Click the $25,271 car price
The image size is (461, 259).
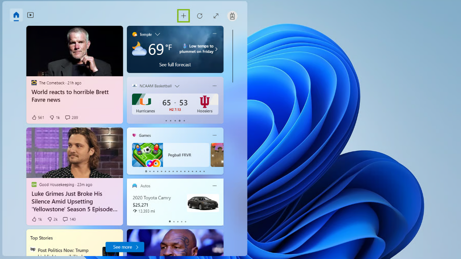point(141,205)
